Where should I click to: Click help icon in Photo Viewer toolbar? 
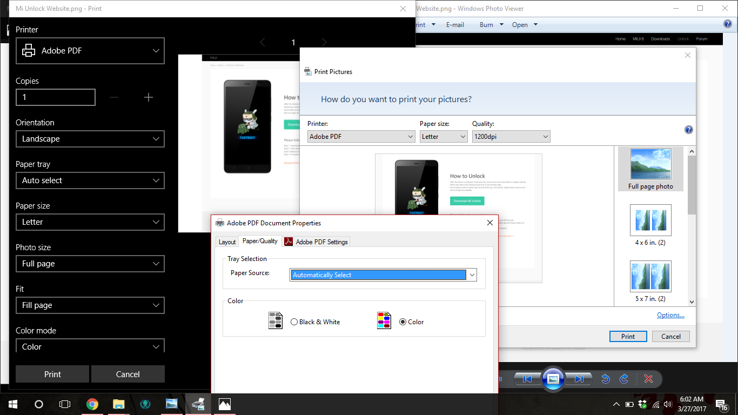pos(728,24)
